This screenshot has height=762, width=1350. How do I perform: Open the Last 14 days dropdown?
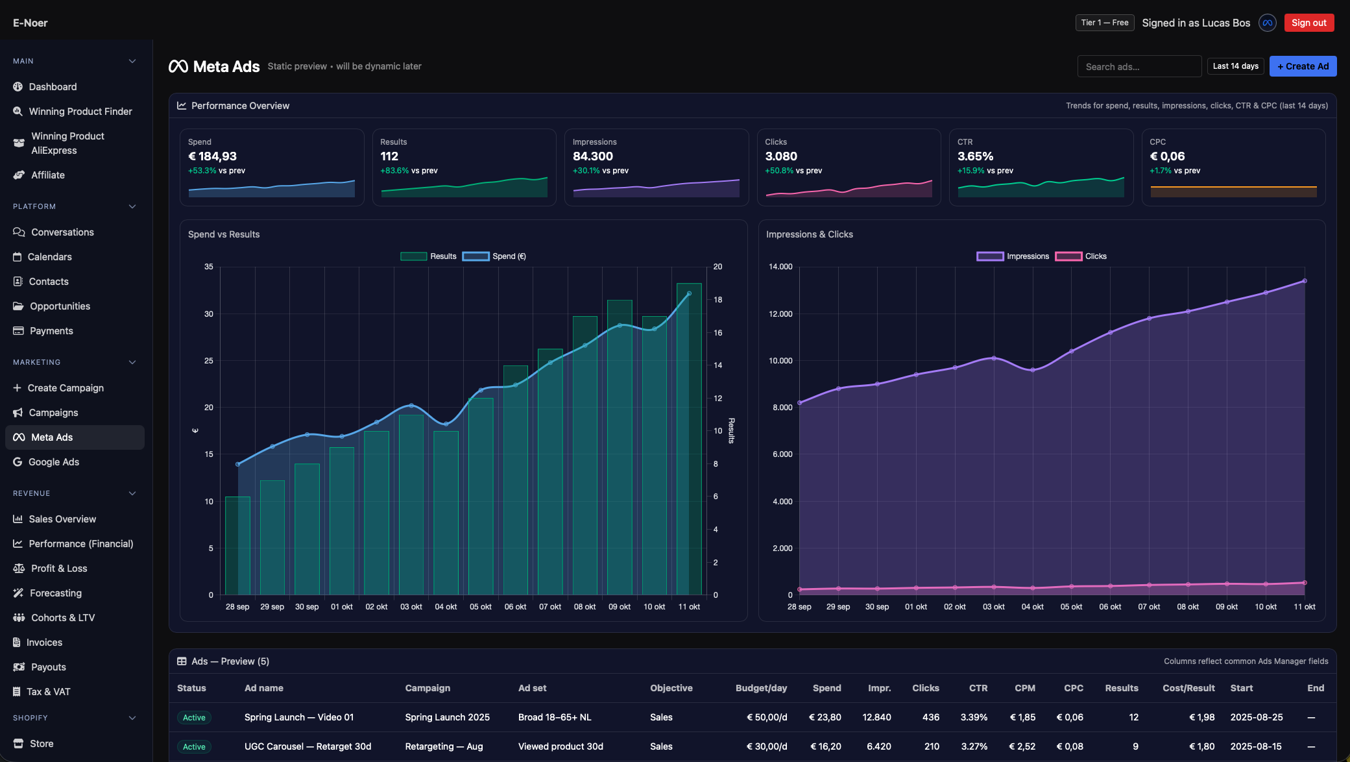(x=1235, y=66)
